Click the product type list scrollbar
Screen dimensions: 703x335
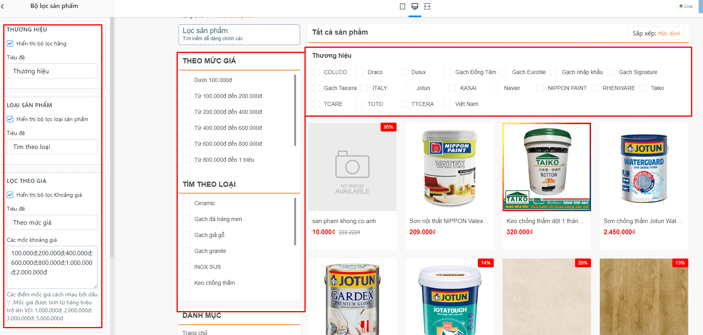[295, 221]
